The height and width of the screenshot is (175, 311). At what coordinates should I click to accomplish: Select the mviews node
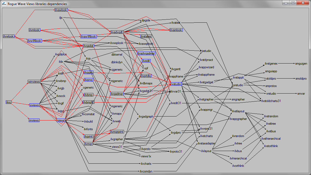tap(34, 120)
